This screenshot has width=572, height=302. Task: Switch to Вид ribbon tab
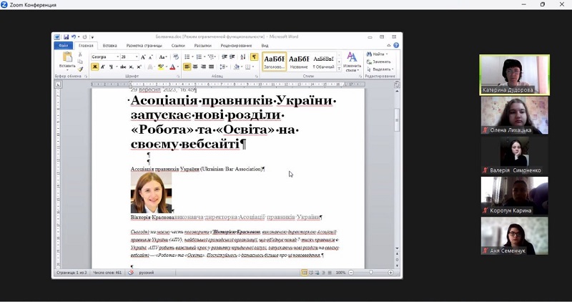[x=265, y=46]
